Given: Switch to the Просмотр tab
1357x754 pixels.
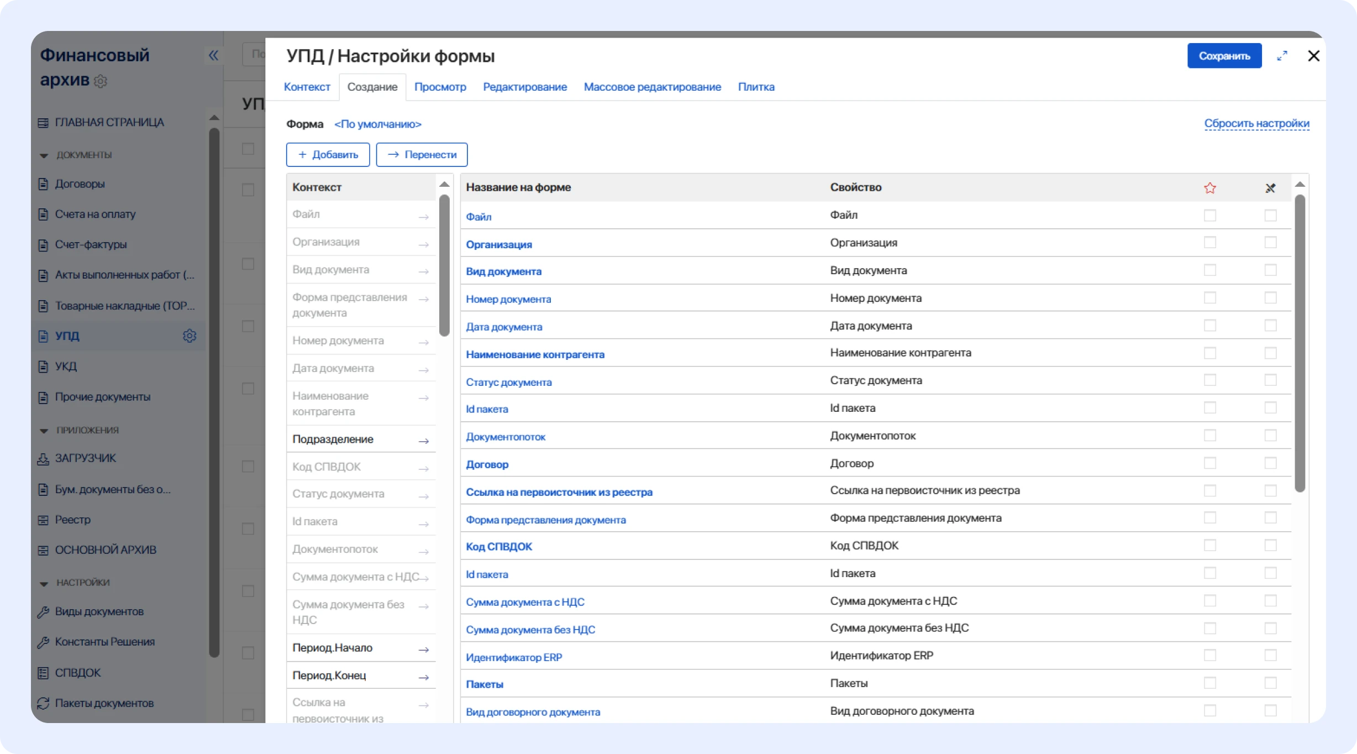Looking at the screenshot, I should pos(440,87).
